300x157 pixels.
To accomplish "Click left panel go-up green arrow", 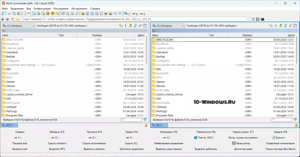I will coord(130,25).
